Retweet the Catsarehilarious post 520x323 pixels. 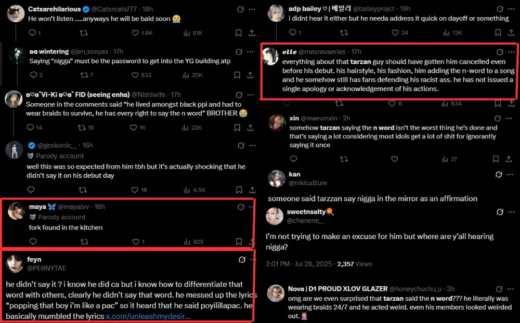point(83,33)
